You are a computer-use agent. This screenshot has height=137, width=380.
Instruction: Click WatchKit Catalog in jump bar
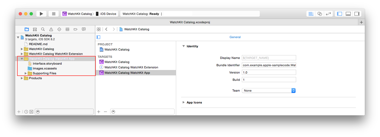[134, 29]
